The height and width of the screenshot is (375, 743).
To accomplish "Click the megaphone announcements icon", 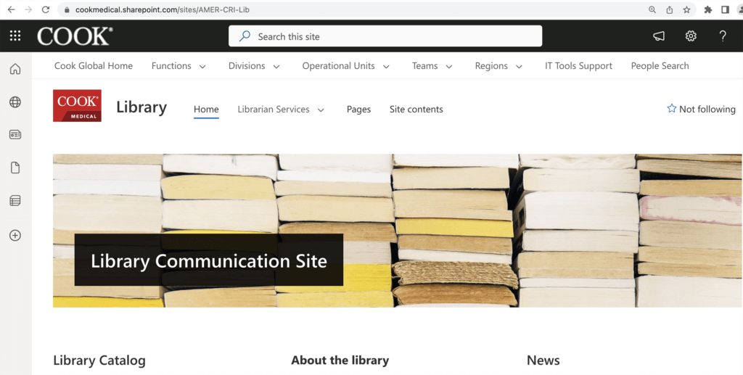I will 659,36.
